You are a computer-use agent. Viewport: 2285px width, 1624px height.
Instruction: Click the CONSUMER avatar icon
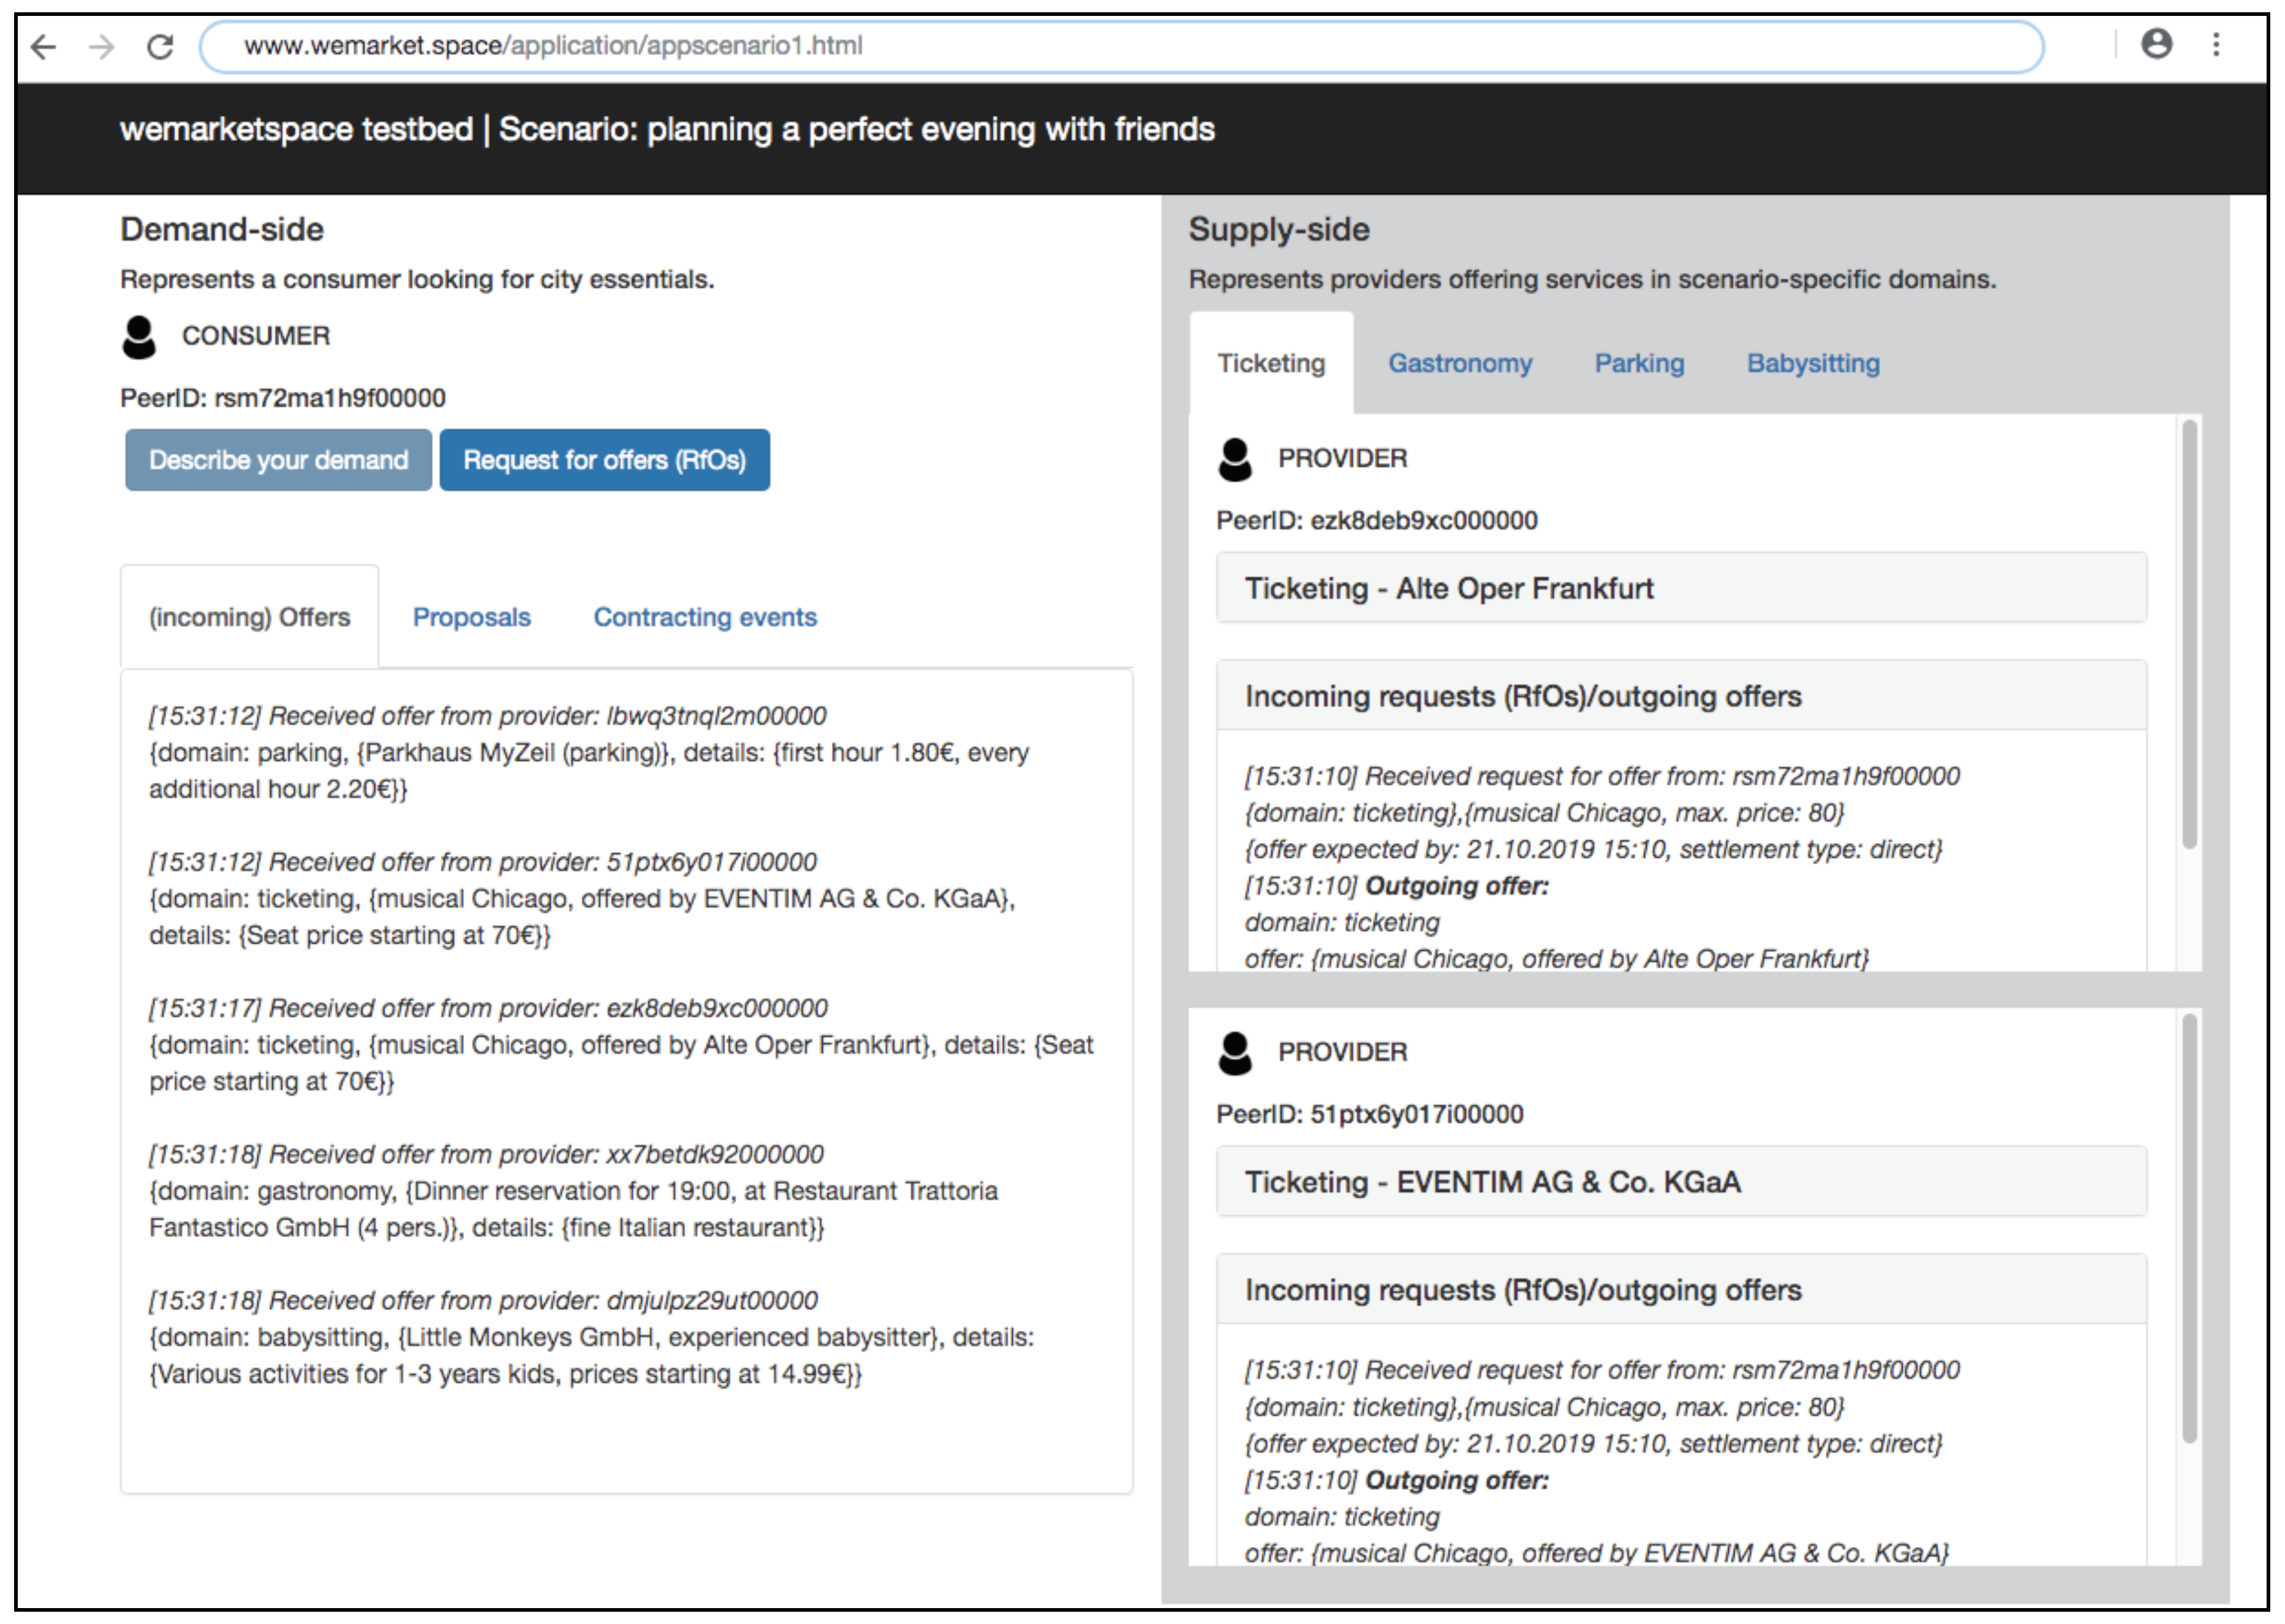[x=139, y=337]
